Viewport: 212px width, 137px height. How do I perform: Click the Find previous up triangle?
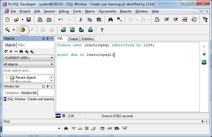[80, 129]
